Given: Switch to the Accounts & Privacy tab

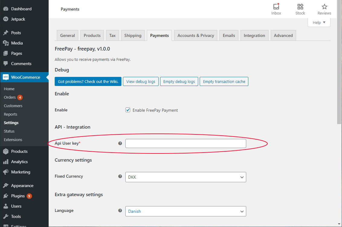Looking at the screenshot, I should 195,35.
